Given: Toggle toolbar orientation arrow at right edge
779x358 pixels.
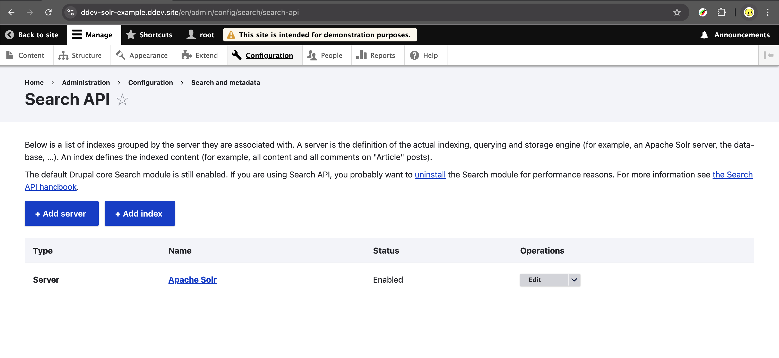Looking at the screenshot, I should tap(768, 55).
